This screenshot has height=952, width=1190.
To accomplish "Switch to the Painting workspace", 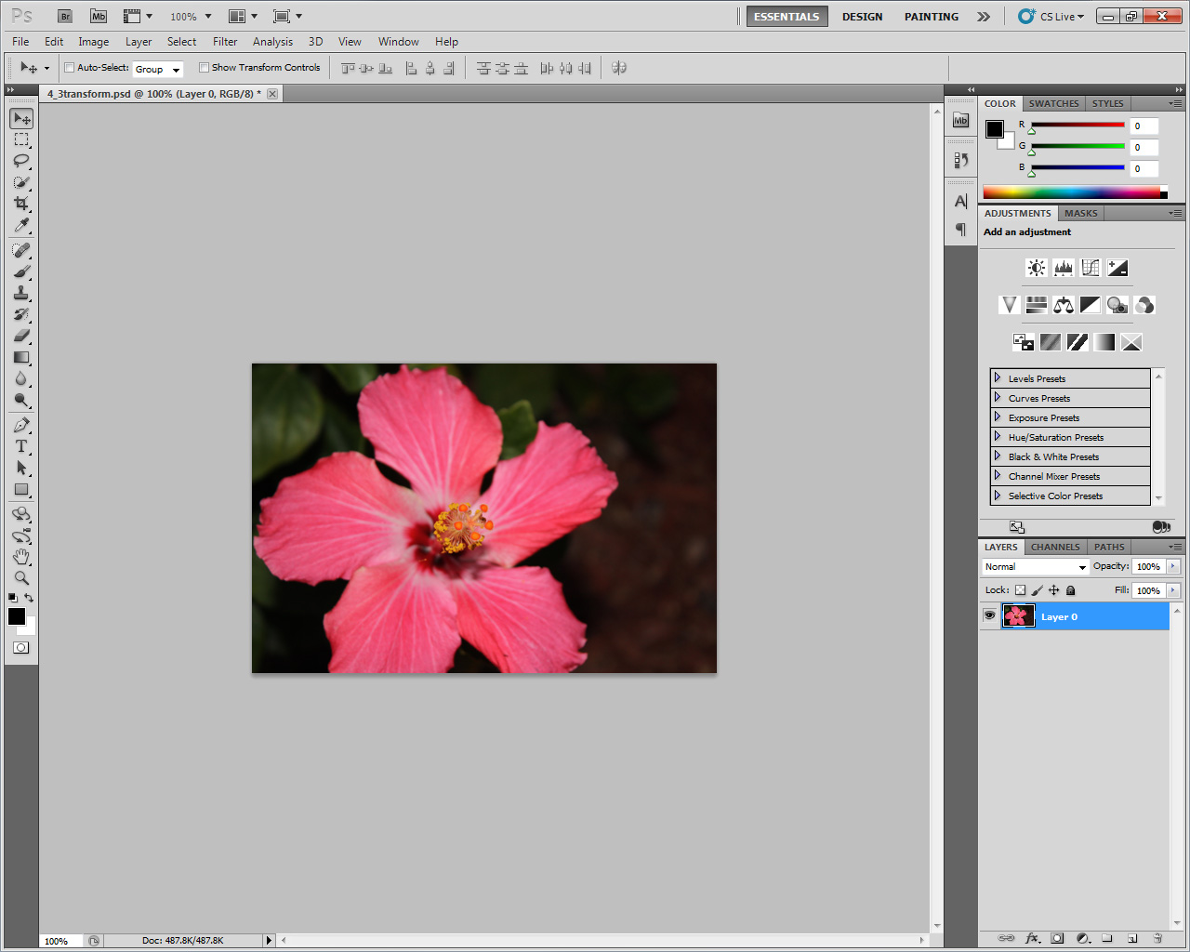I will coord(931,17).
